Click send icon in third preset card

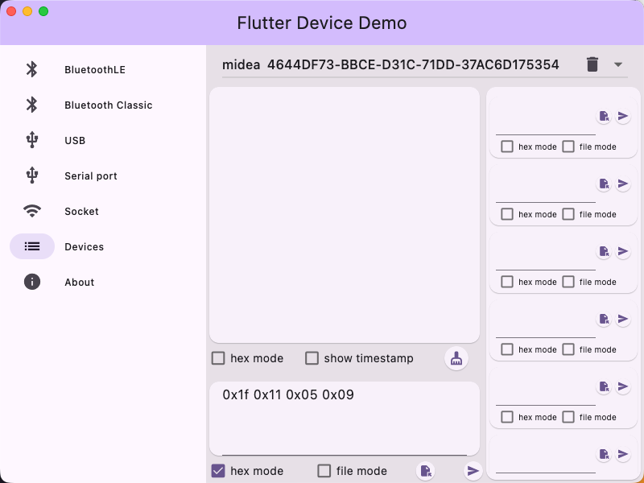[623, 252]
